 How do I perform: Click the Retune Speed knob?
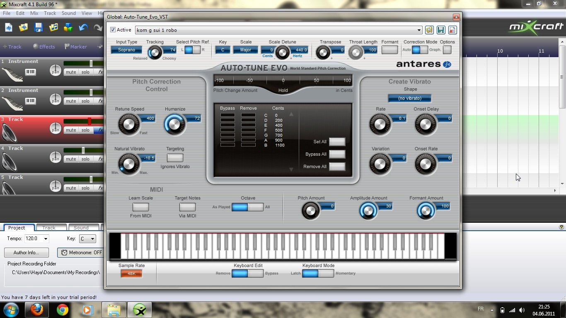[128, 124]
